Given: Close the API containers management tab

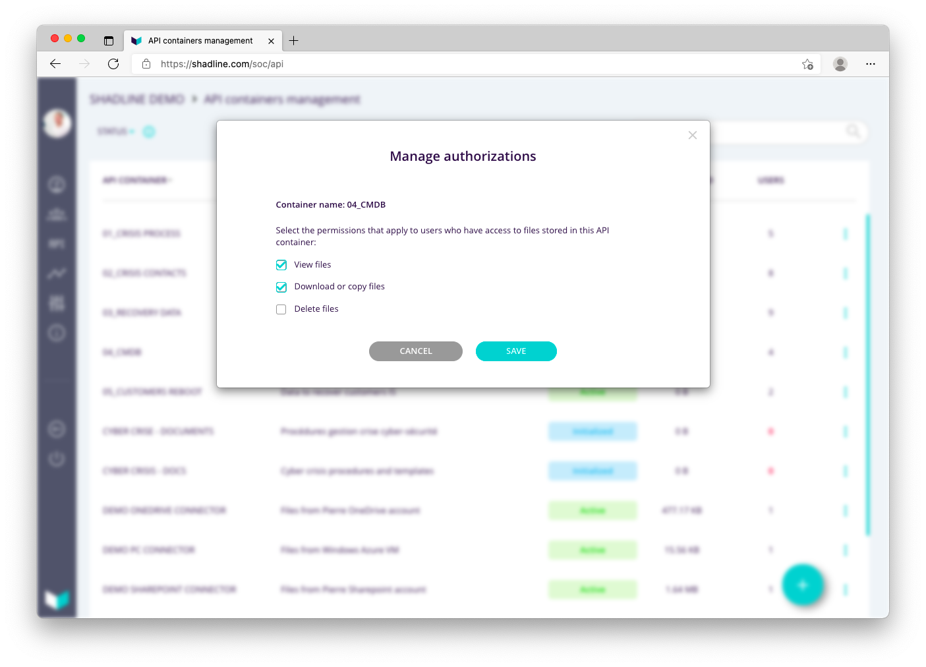Looking at the screenshot, I should 272,41.
